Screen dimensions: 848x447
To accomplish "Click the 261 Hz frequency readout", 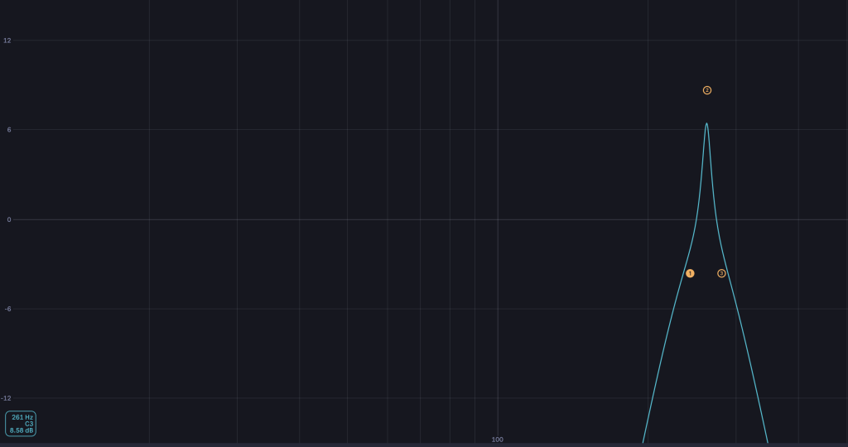I will (22, 417).
